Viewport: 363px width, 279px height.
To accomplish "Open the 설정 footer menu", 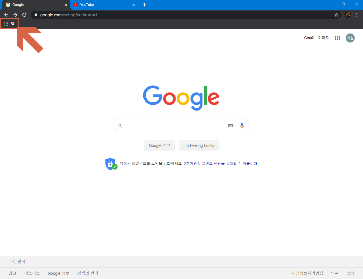I will pyautogui.click(x=351, y=273).
